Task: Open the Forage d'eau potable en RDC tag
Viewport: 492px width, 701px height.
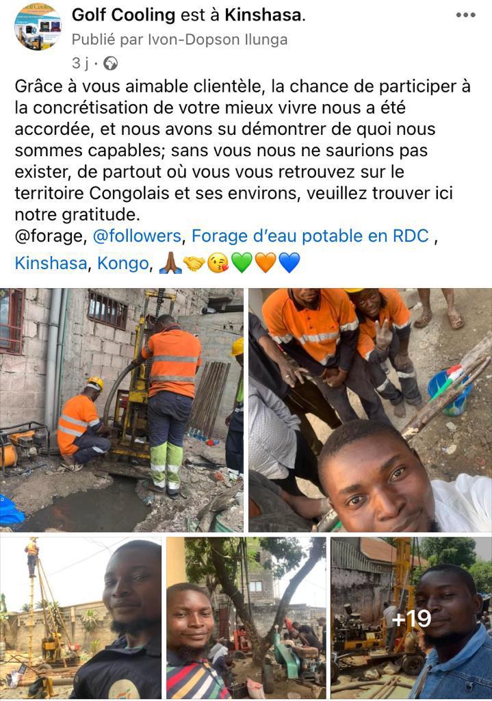Action: coord(310,236)
